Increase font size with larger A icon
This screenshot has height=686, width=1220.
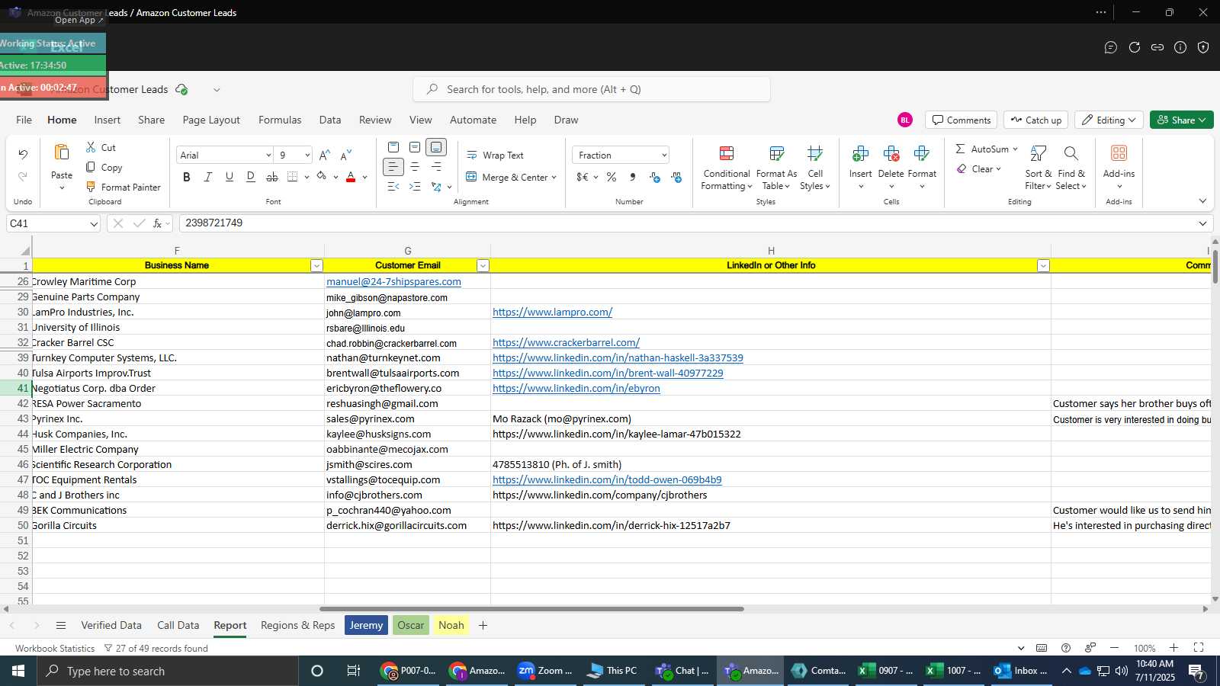click(x=325, y=155)
